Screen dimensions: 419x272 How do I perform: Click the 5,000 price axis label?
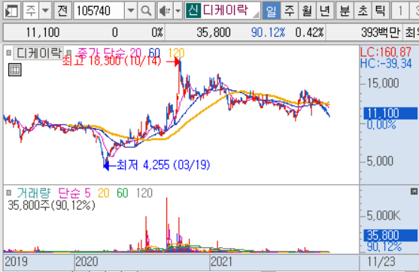(380, 161)
